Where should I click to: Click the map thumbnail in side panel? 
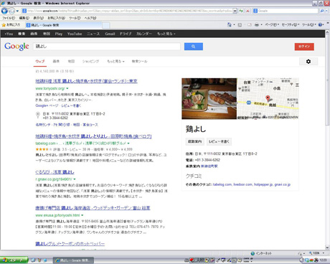(268, 98)
